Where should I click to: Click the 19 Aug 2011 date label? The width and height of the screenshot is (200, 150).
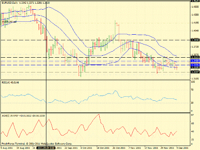click(23, 148)
